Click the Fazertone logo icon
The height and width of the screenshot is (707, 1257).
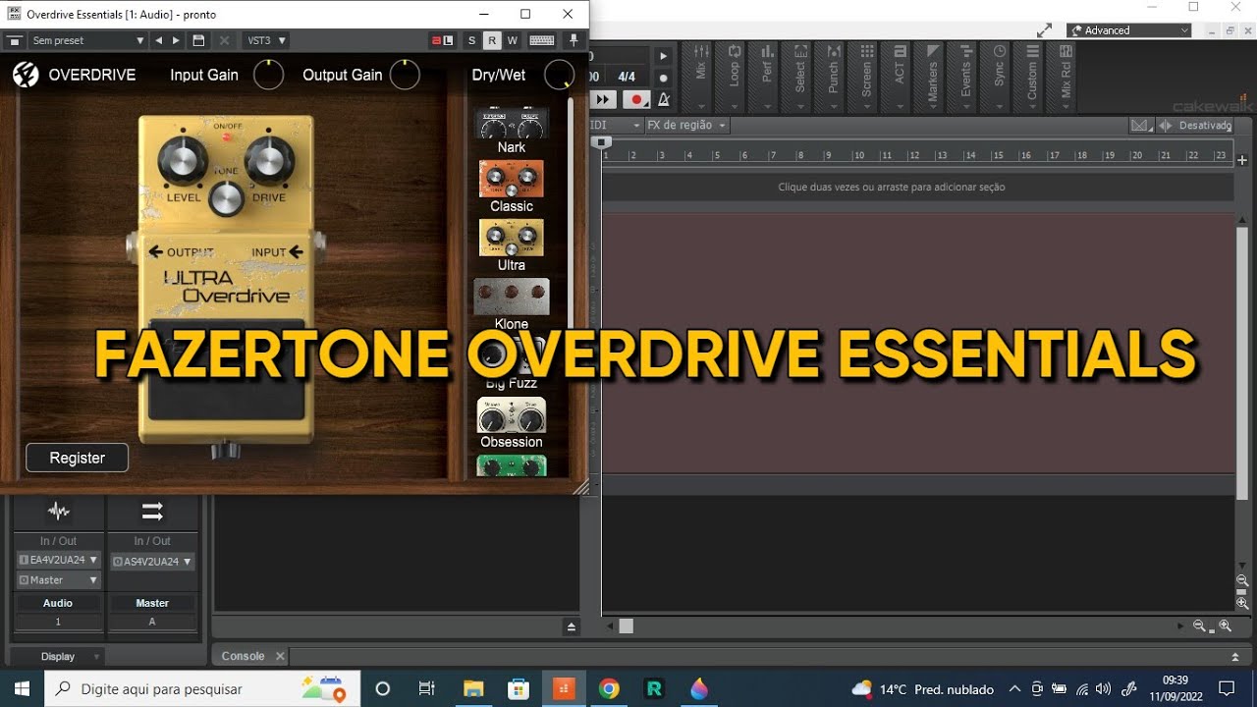(x=26, y=75)
